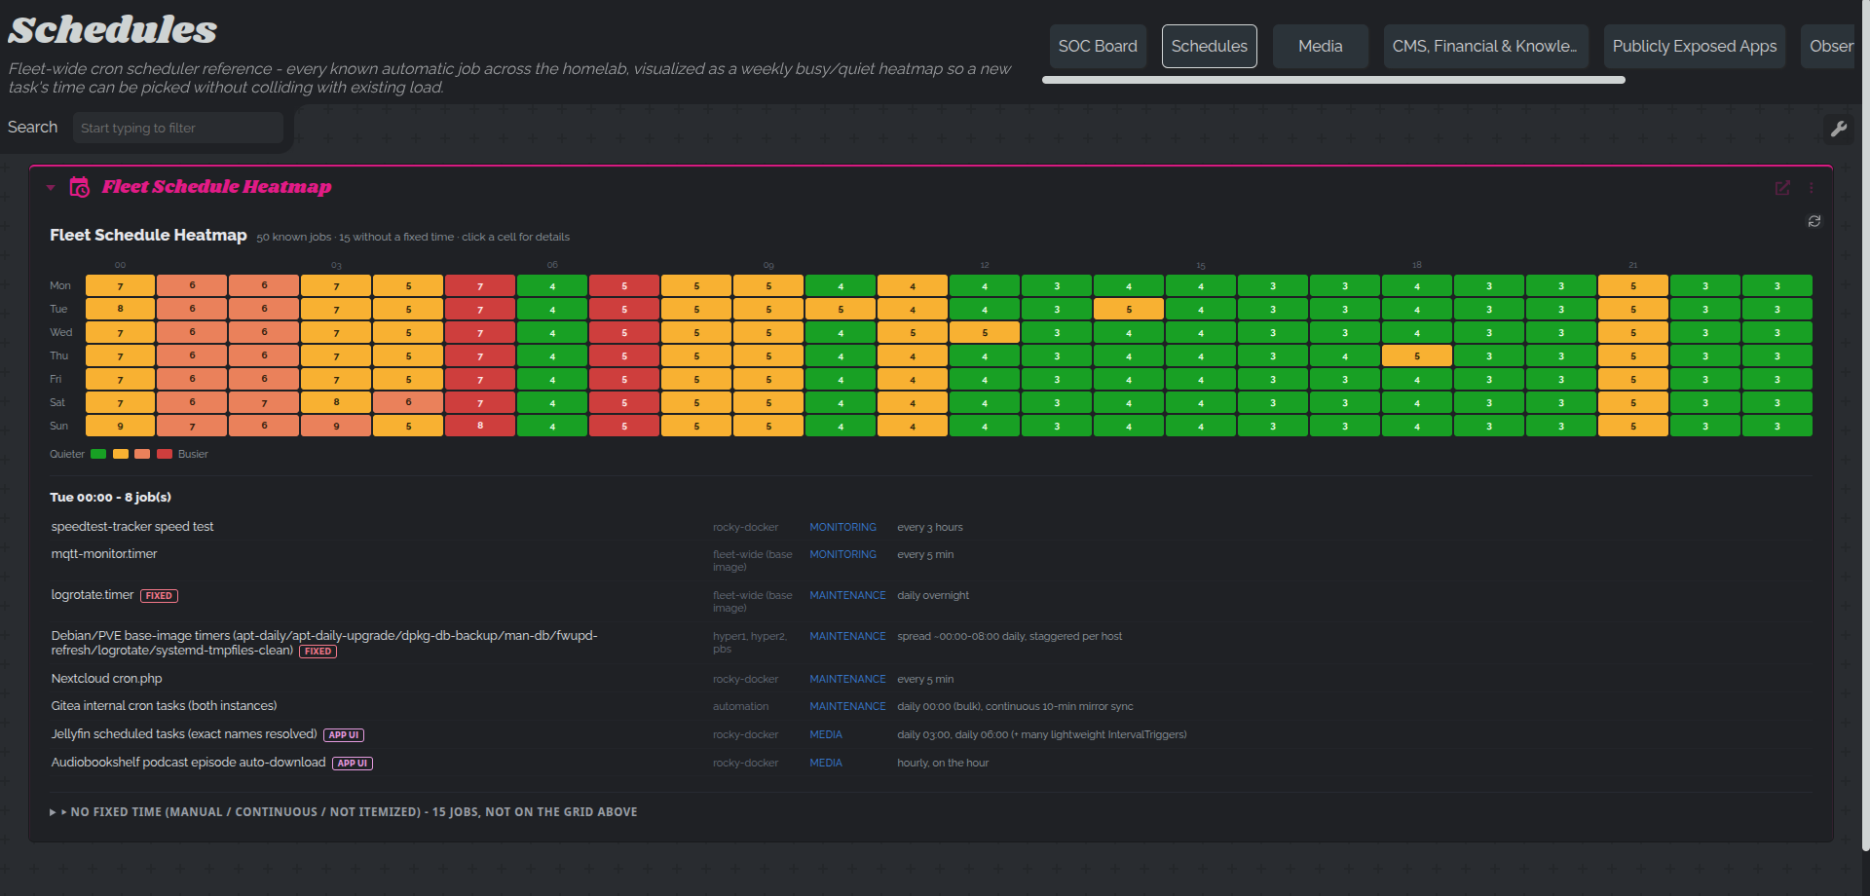Screen dimensions: 1870x896
Task: Click the 'hourly, on the hour' schedule text
Action: [943, 763]
